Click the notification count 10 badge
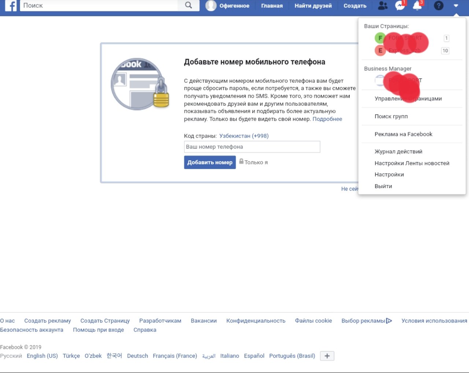 [445, 51]
